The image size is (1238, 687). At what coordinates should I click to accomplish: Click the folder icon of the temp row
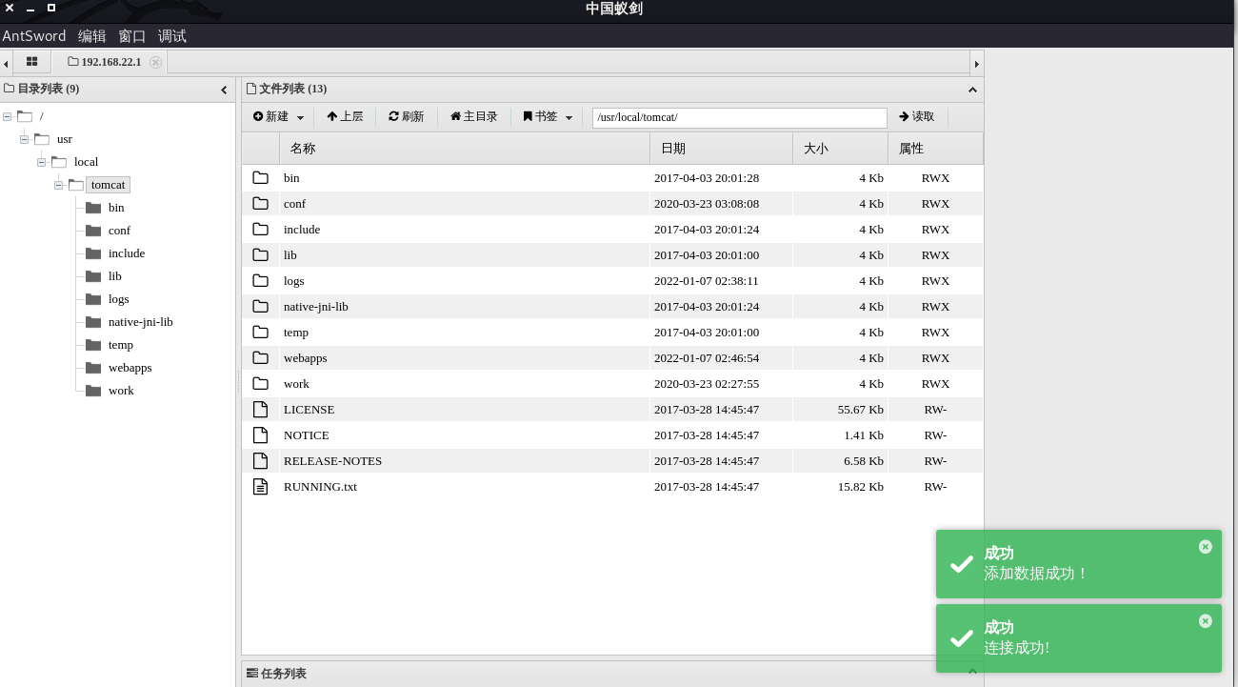coord(261,332)
